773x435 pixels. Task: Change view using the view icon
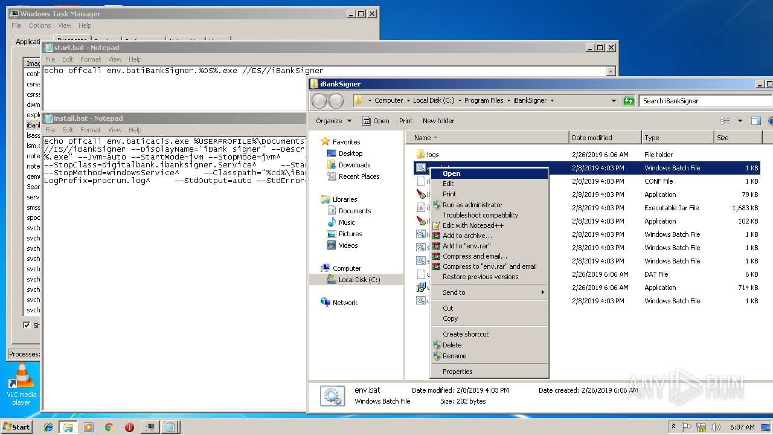click(x=725, y=121)
